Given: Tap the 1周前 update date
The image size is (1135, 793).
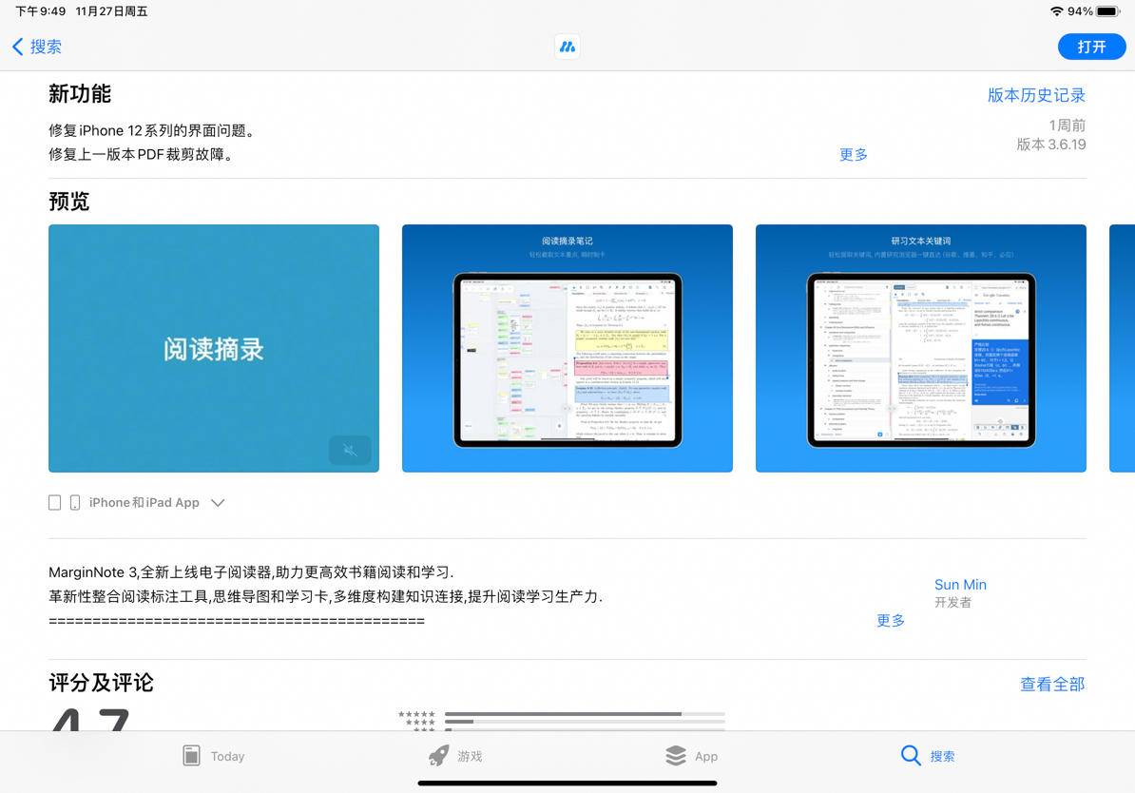Looking at the screenshot, I should click(1067, 126).
